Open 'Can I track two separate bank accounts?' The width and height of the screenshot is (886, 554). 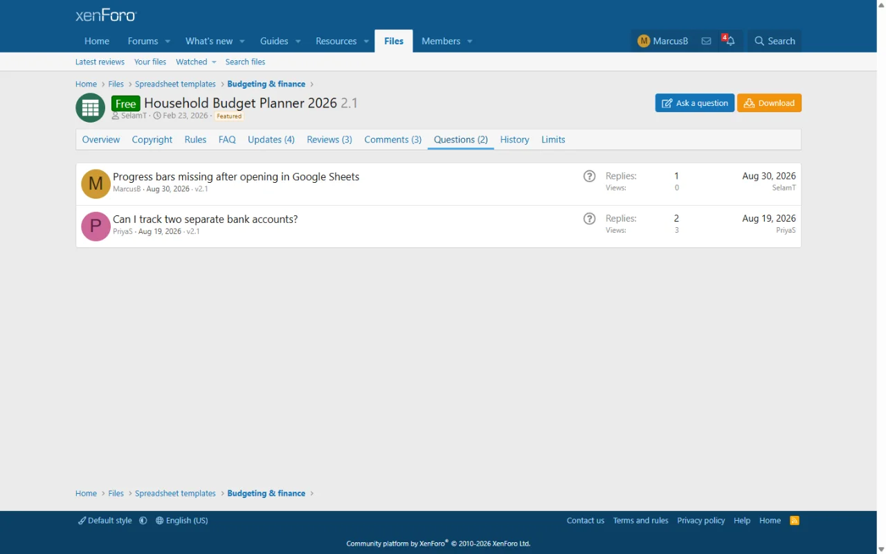tap(206, 220)
